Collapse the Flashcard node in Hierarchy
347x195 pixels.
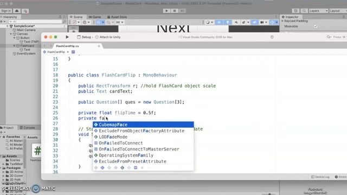pyautogui.click(x=15, y=45)
